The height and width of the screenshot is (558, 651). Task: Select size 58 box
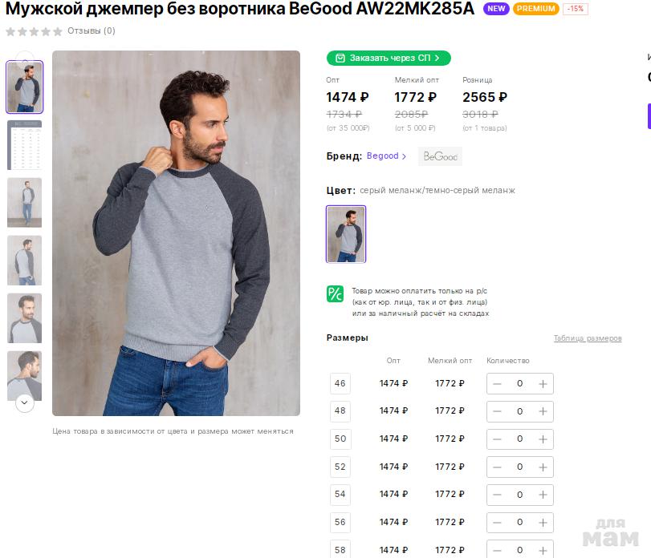[340, 550]
